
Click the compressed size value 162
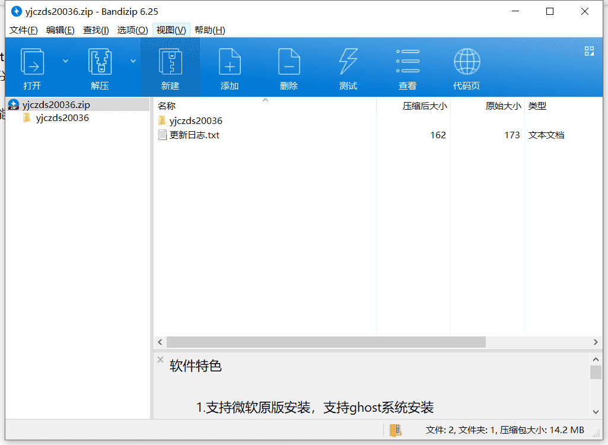(438, 135)
